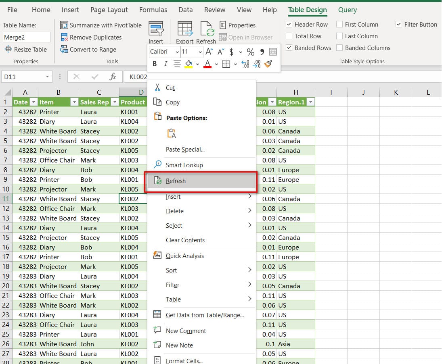The image size is (442, 364).
Task: Click the Italic icon in mini toolbar
Action: (165, 64)
